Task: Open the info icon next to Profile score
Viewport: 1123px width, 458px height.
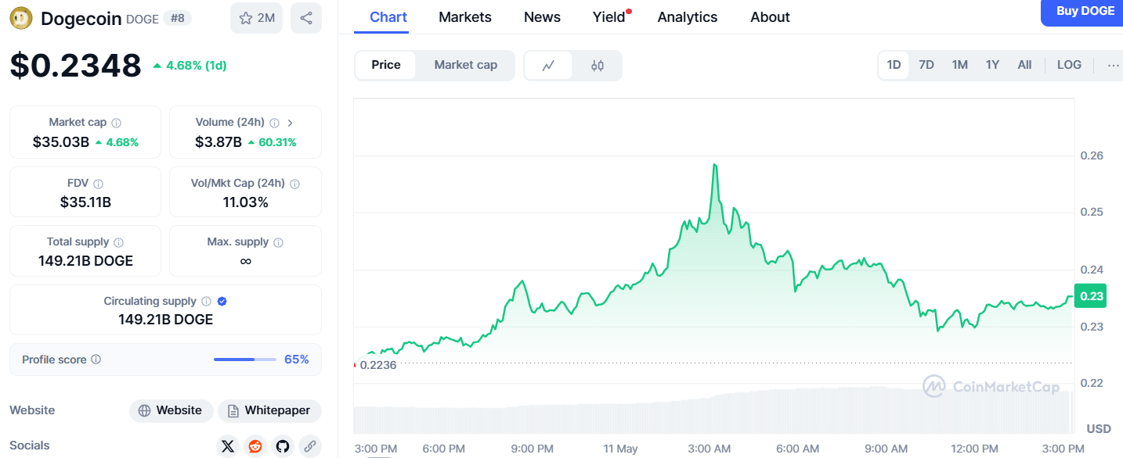Action: [x=96, y=360]
